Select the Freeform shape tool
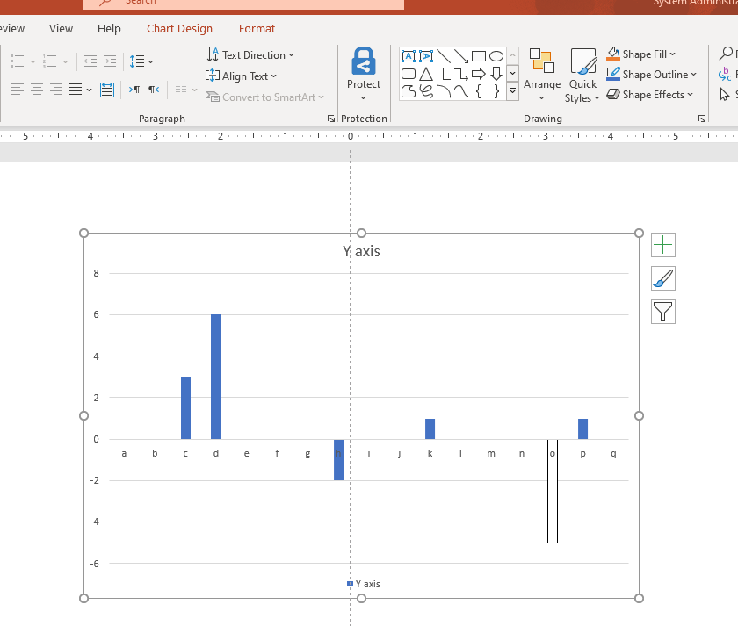 [408, 91]
